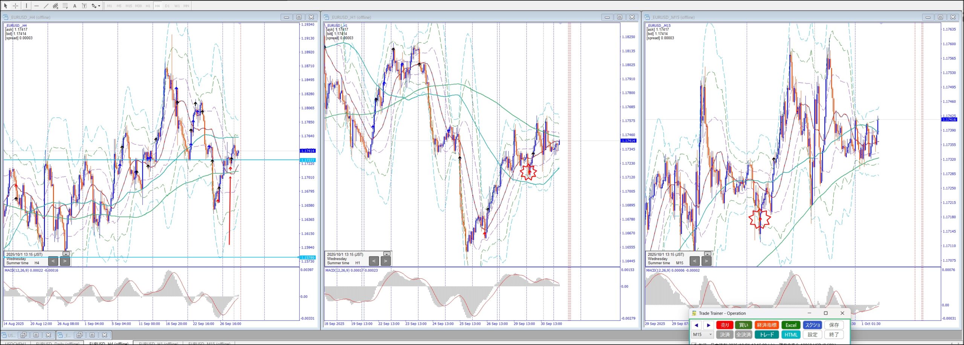Select the equidistant channel tool
This screenshot has width=964, height=345.
55,6
